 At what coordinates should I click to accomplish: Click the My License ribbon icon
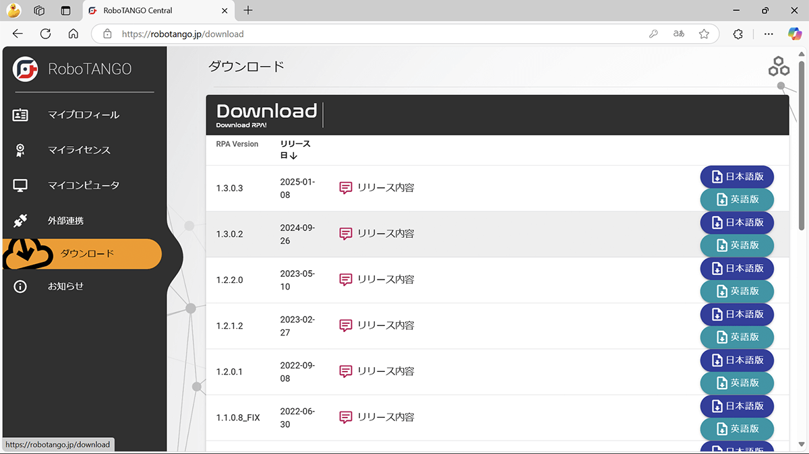coord(20,150)
